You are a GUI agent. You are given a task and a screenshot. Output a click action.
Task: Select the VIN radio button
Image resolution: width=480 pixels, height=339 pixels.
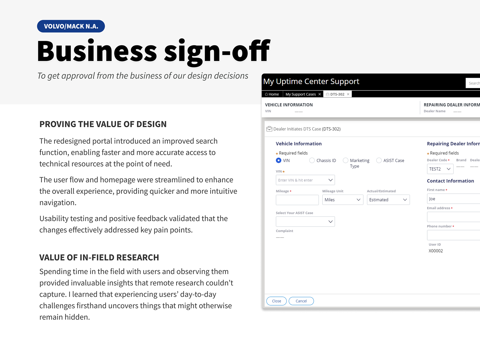(x=278, y=160)
